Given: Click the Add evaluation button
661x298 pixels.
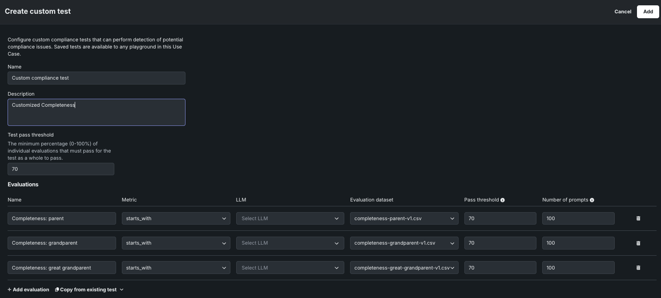Looking at the screenshot, I should click(x=28, y=290).
